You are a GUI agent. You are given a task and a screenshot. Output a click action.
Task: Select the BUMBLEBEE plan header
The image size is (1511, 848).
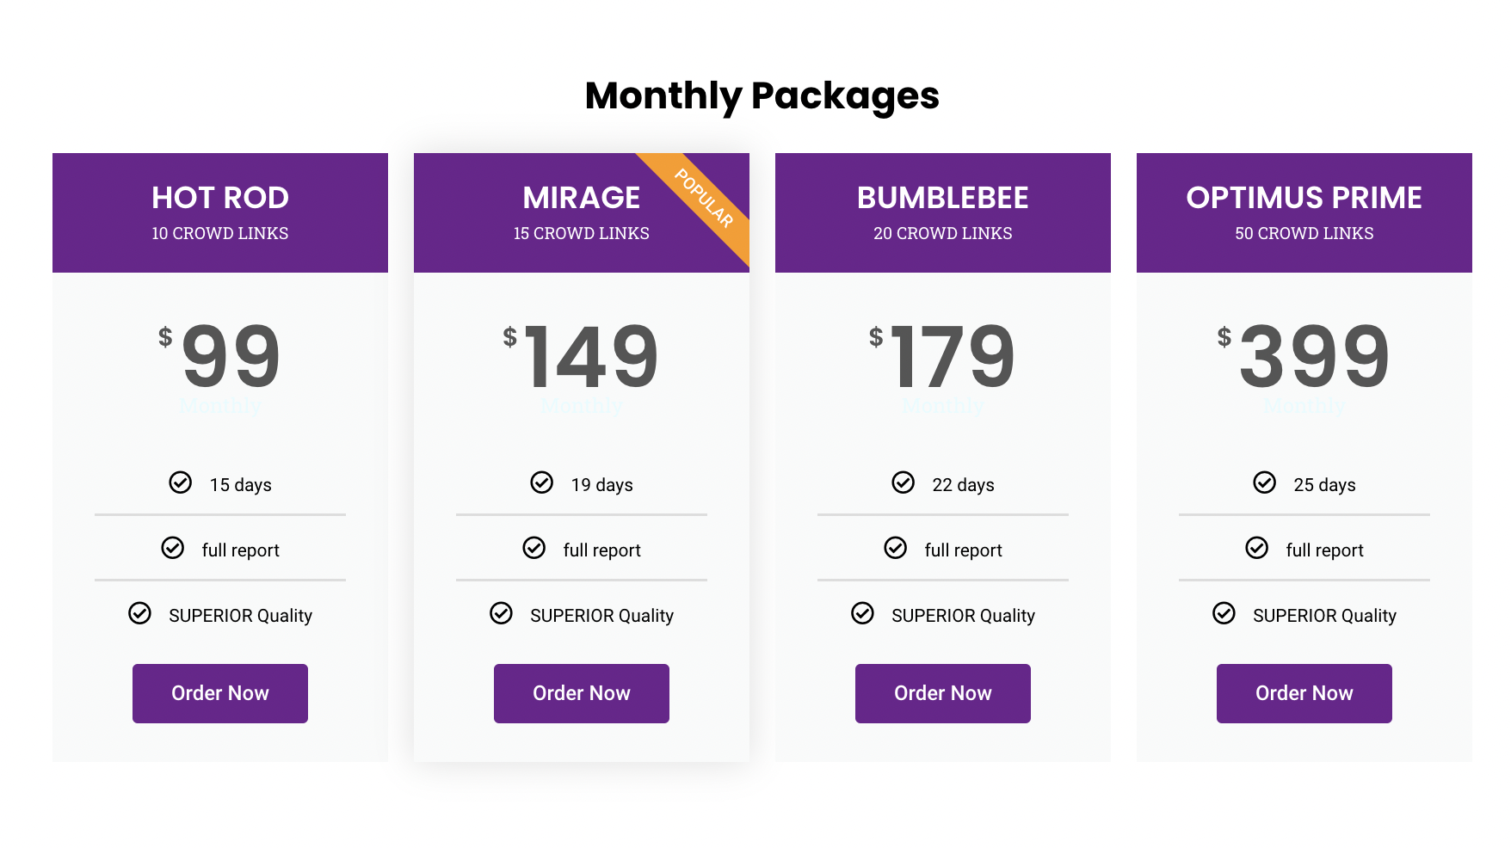(x=943, y=212)
